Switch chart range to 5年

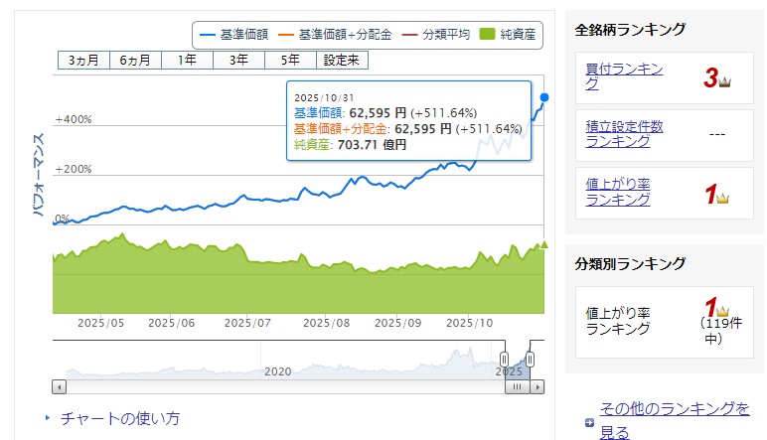click(290, 60)
